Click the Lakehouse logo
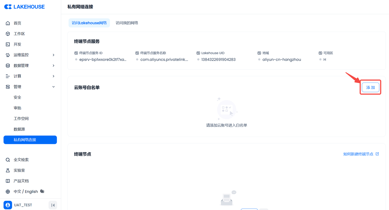This screenshot has height=210, width=389. click(24, 7)
